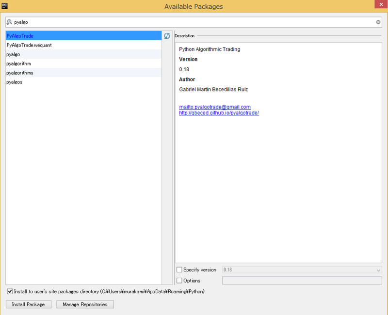388x315 pixels.
Task: Open the pyalgotrade GitHub page link
Action: click(x=219, y=112)
